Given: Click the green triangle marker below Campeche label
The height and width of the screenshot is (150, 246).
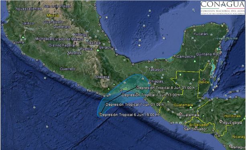Looking at the screenshot, I should [x=195, y=61].
